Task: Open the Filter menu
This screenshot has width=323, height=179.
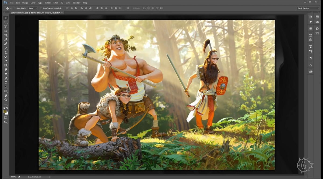Action: (x=55, y=3)
